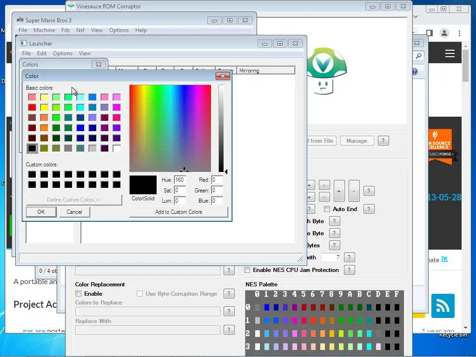The width and height of the screenshot is (476, 357).
Task: Click the magnifier search icon behind the corruptor
Action: [419, 56]
